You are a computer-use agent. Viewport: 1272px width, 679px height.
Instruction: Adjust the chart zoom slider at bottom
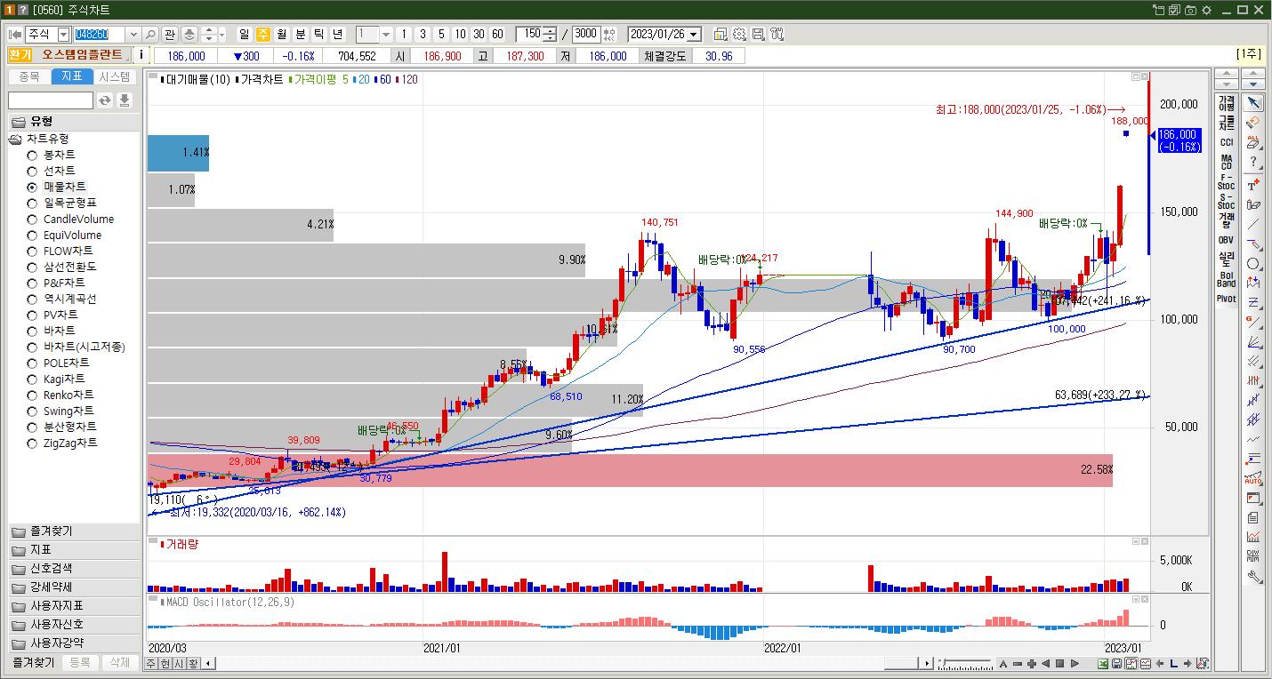pyautogui.click(x=967, y=664)
